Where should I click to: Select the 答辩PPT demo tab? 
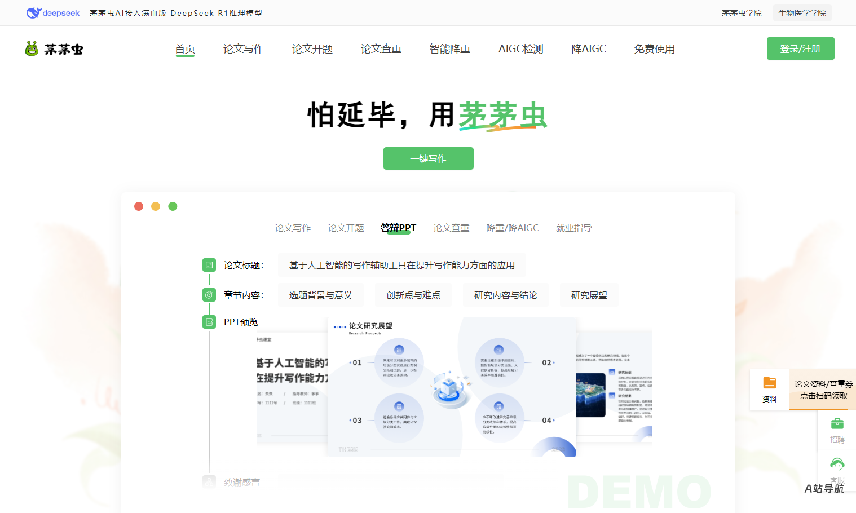point(399,228)
